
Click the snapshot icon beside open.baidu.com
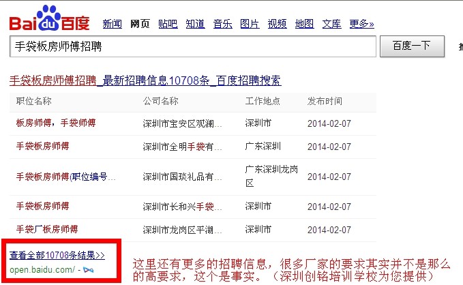pos(88,270)
